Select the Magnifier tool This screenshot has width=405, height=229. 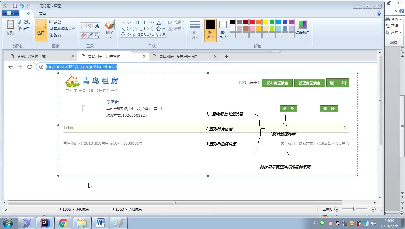97,35
